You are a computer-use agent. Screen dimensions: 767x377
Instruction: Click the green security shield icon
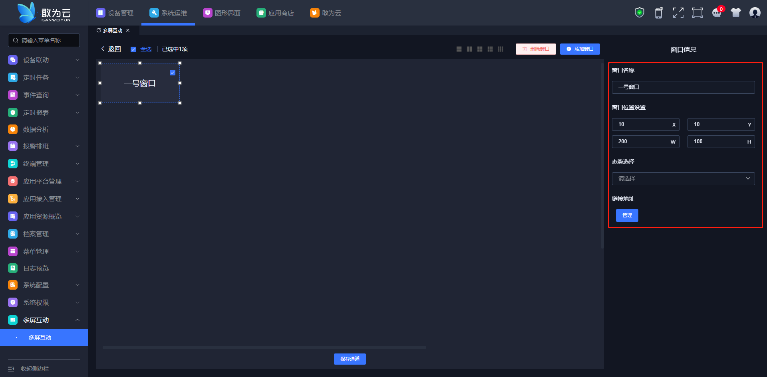(x=640, y=13)
